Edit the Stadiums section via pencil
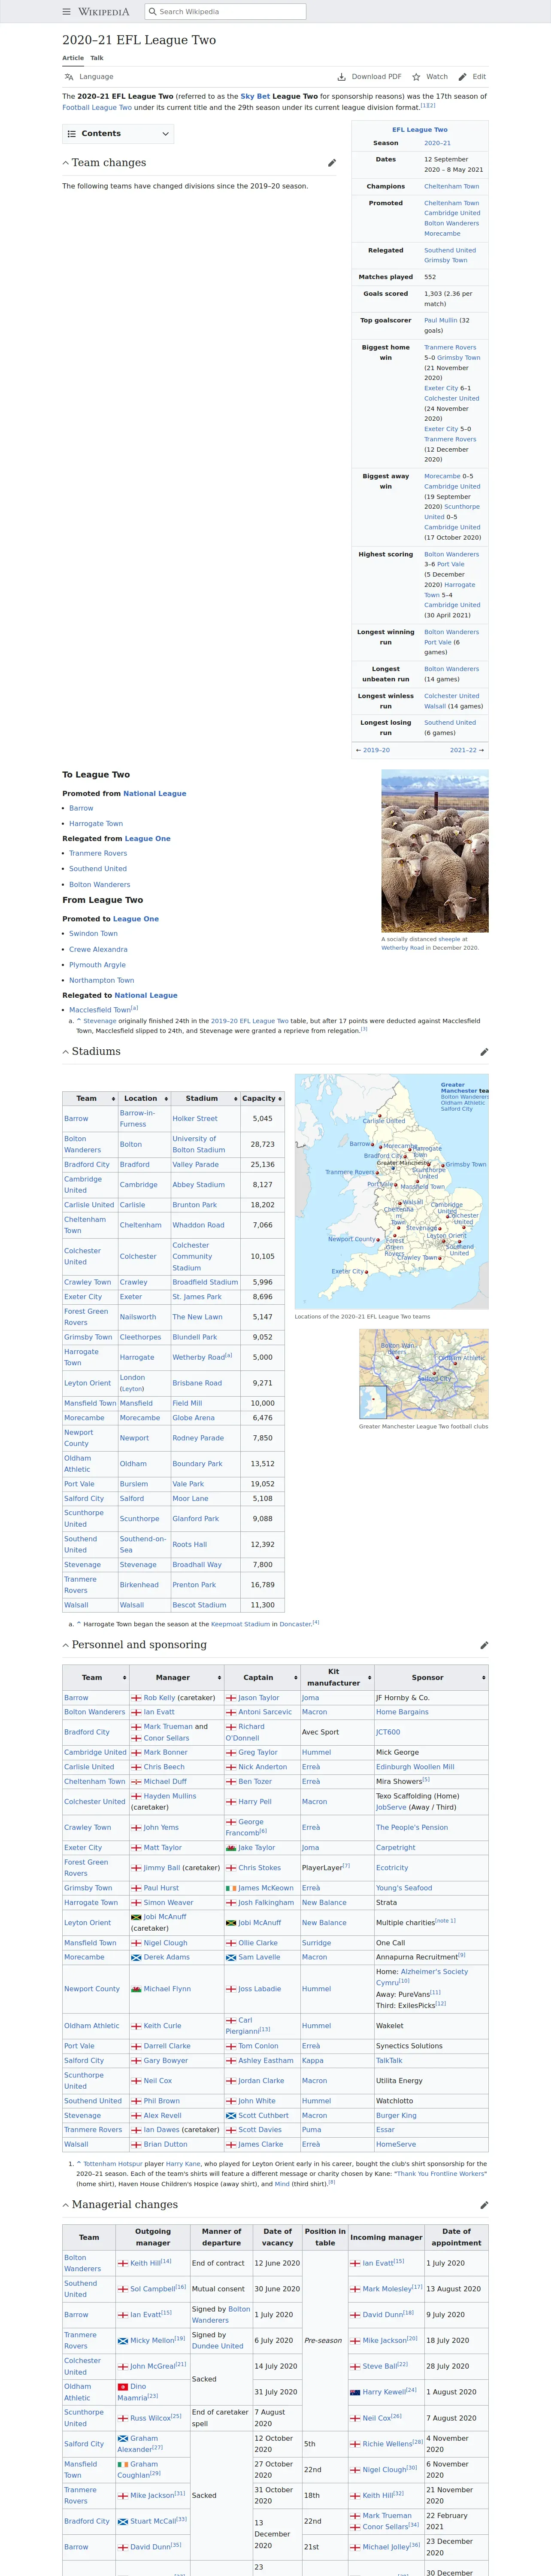 point(484,1052)
